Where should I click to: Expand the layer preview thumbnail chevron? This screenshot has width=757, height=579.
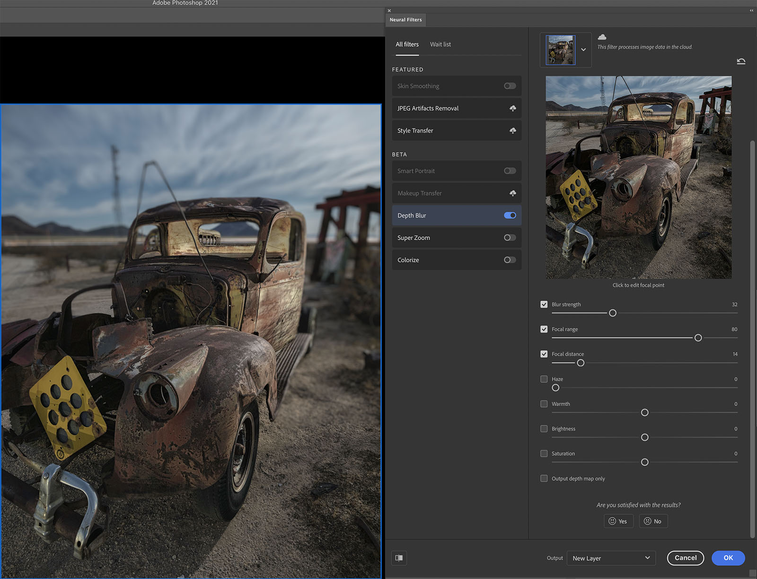pos(583,50)
